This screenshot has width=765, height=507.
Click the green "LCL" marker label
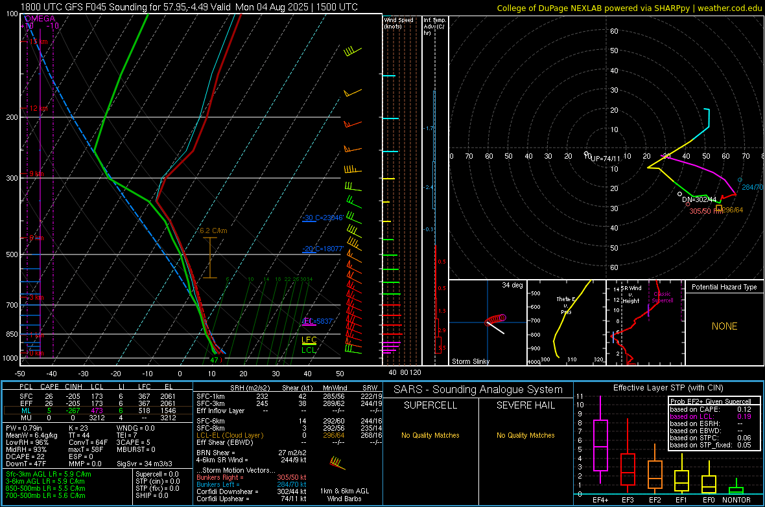pos(309,350)
